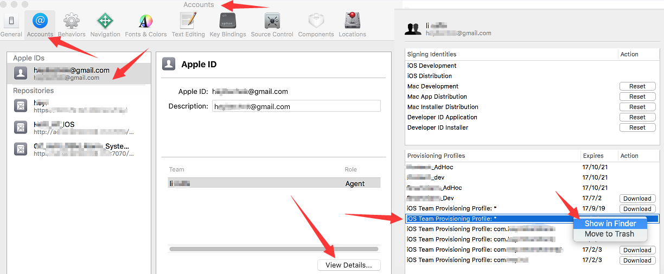Choose Move to Trash from context menu
The width and height of the screenshot is (664, 274).
[610, 234]
